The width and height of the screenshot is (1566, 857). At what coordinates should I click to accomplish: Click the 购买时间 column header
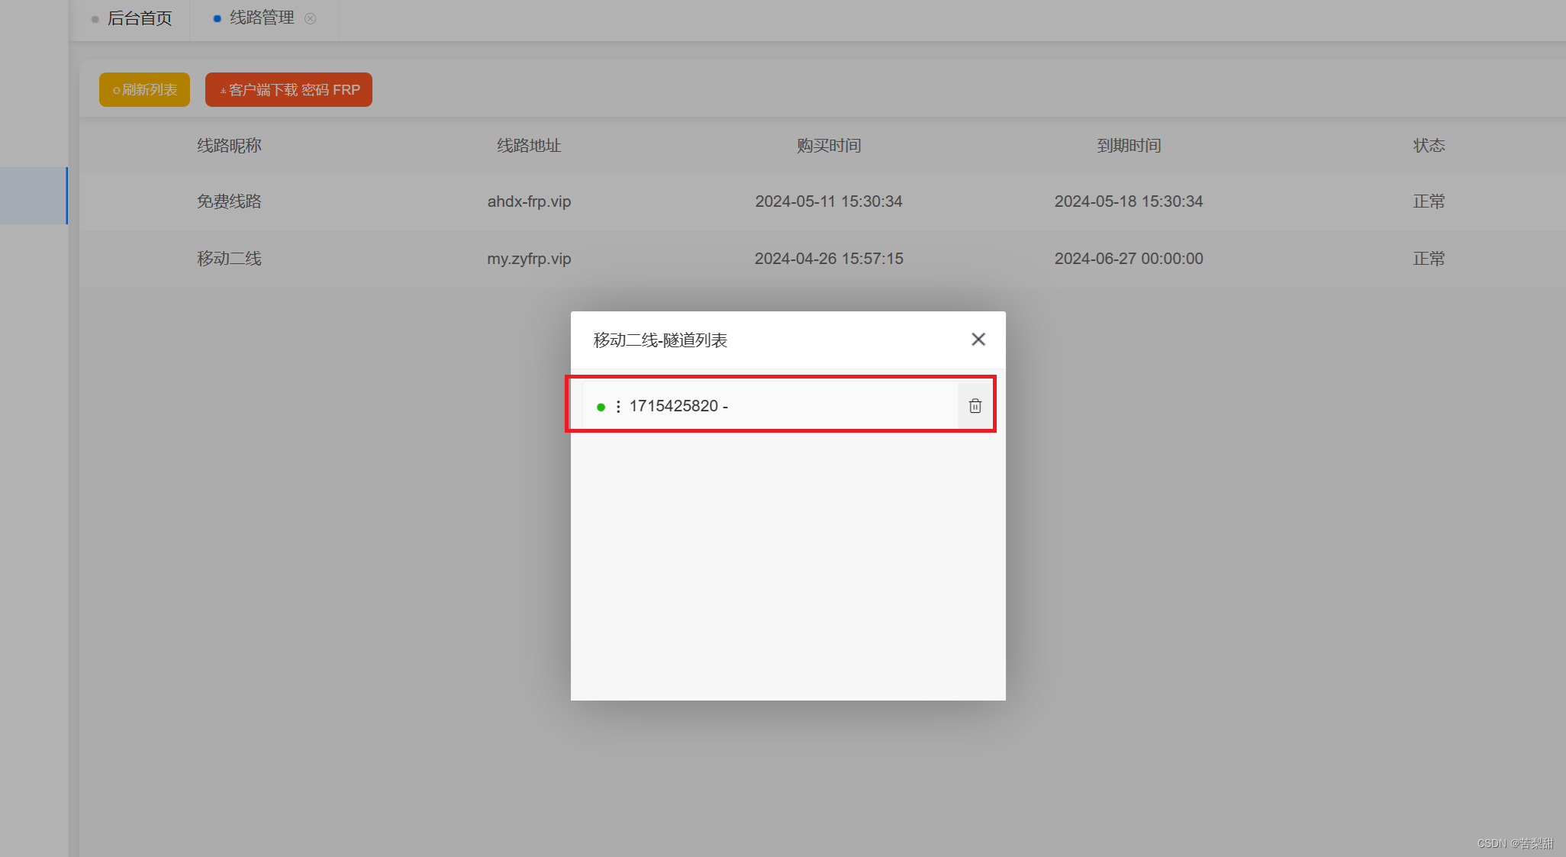pyautogui.click(x=829, y=145)
